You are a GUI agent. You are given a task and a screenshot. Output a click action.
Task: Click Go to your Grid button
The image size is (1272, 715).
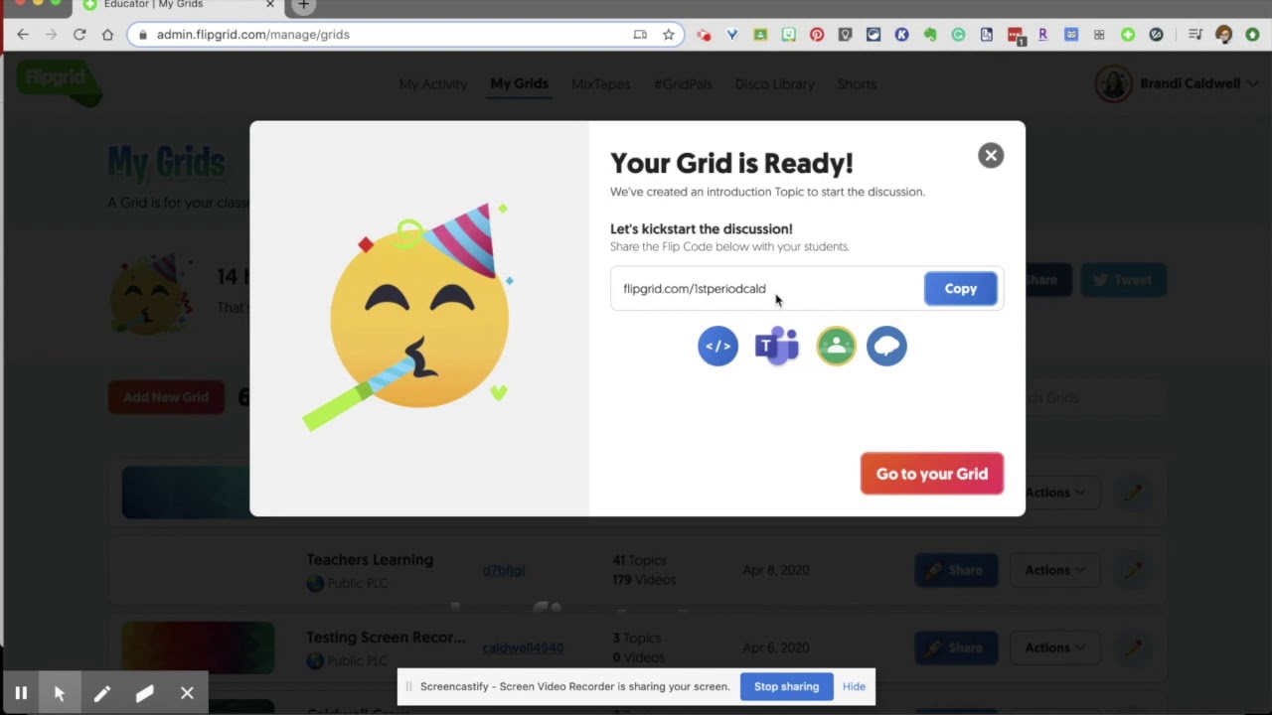click(932, 474)
